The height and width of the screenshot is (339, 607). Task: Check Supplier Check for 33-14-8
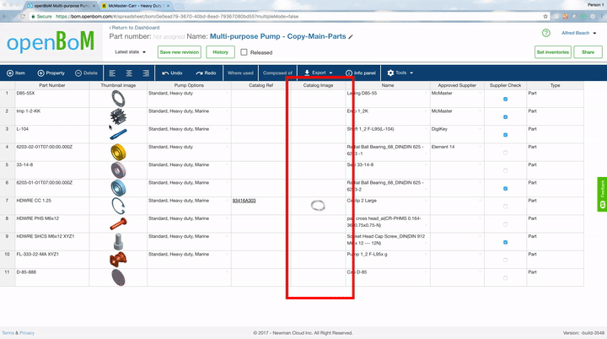[x=505, y=170]
